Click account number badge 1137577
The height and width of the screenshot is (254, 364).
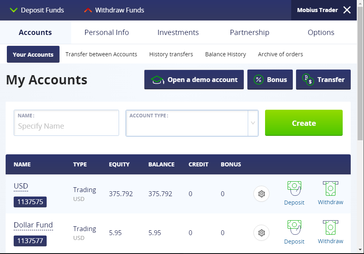pyautogui.click(x=30, y=241)
